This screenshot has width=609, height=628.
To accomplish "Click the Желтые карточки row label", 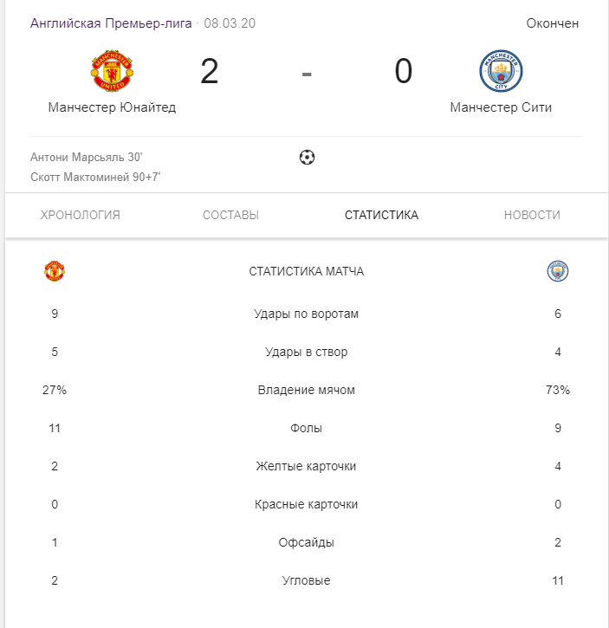I will [306, 466].
